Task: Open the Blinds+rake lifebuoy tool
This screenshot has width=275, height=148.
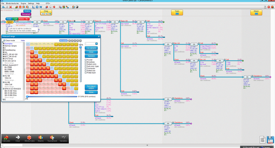Action: [x=29, y=139]
